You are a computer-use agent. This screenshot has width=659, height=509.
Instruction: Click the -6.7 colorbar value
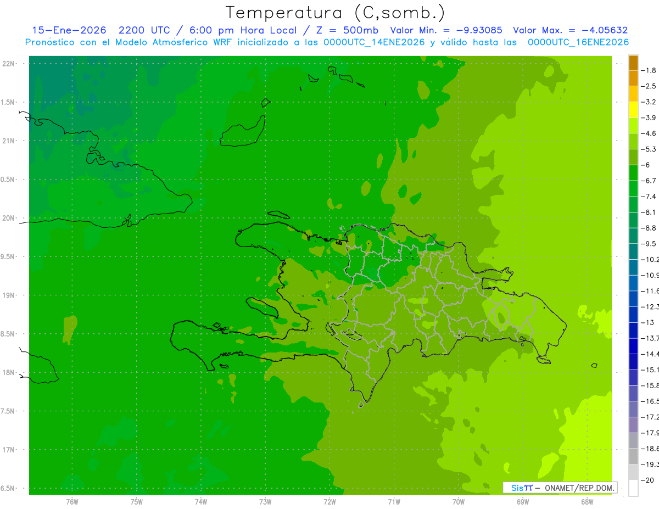click(x=649, y=181)
